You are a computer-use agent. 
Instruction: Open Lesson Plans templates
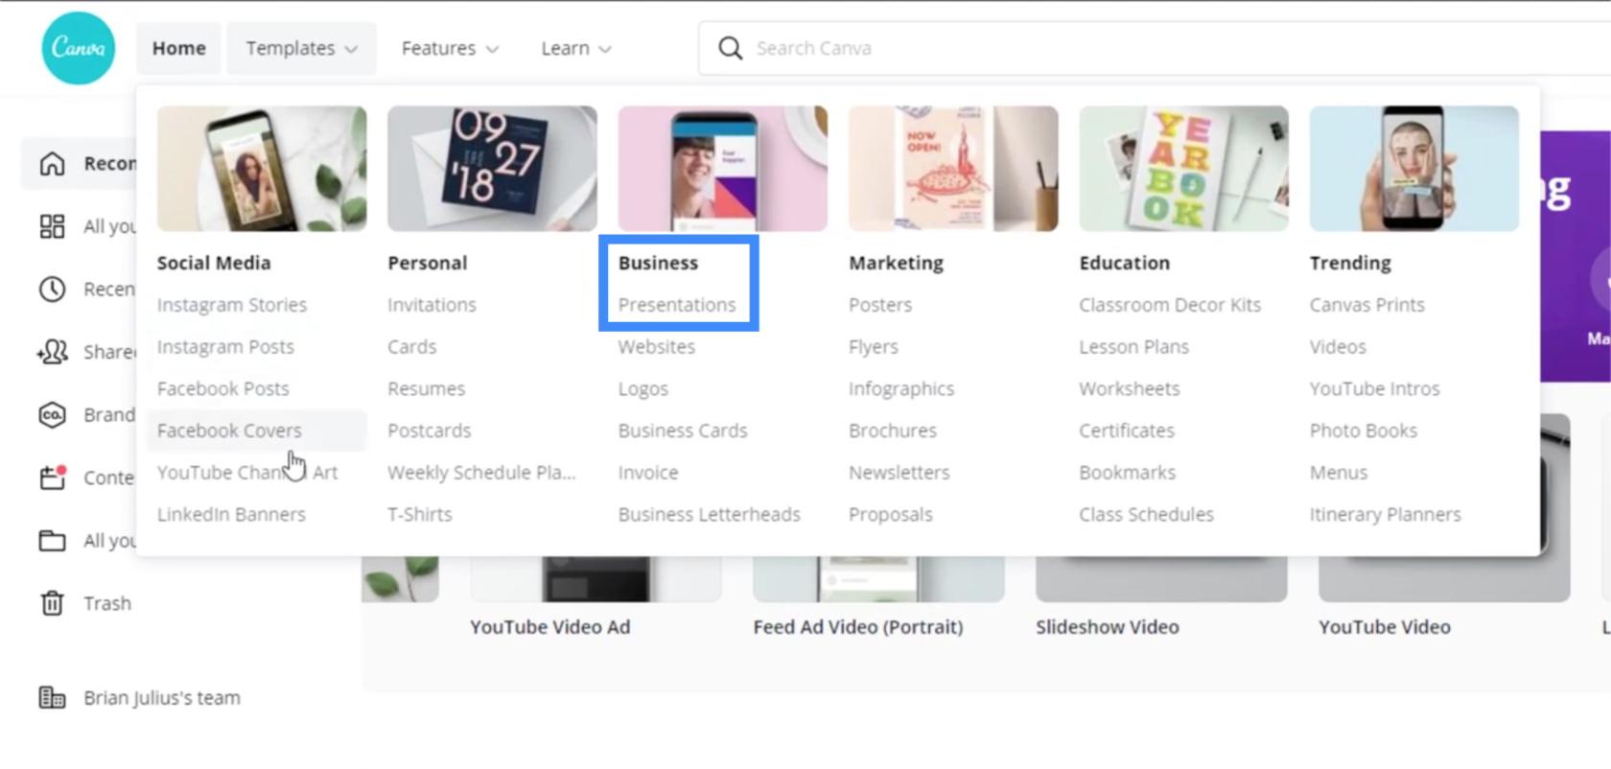tap(1133, 347)
